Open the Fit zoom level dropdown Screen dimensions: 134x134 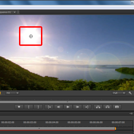pyautogui.click(x=12, y=93)
